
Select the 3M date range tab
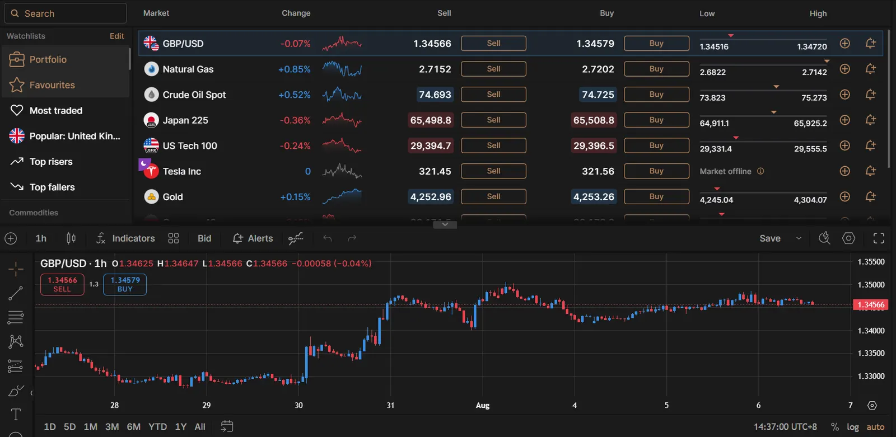(112, 427)
